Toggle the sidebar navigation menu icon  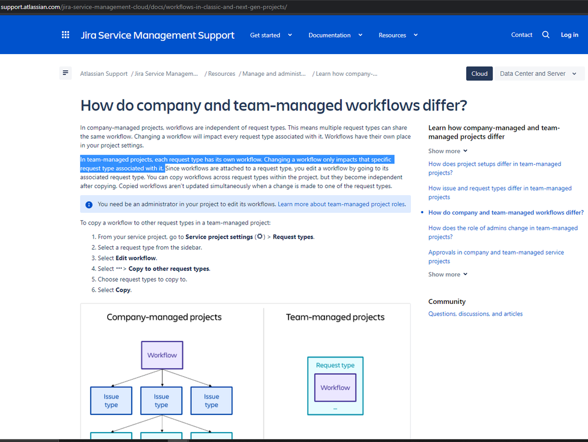[65, 73]
